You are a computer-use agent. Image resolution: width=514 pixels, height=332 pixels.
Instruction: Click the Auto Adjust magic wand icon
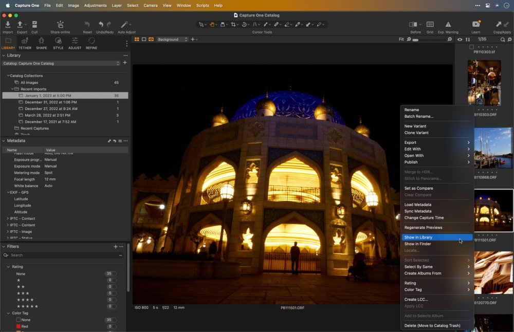pos(124,25)
